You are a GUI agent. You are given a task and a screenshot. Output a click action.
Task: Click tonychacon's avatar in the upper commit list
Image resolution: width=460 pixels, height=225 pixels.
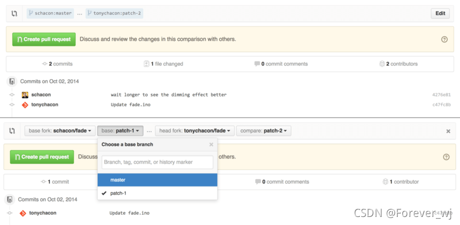click(x=25, y=104)
